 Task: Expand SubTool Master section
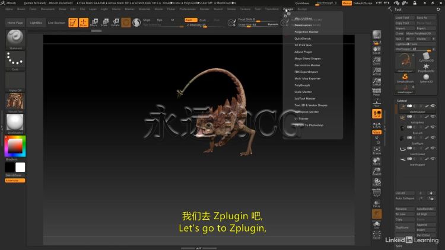[305, 99]
